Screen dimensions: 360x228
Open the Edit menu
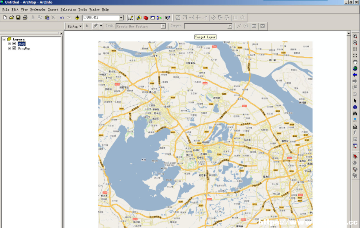pos(15,9)
